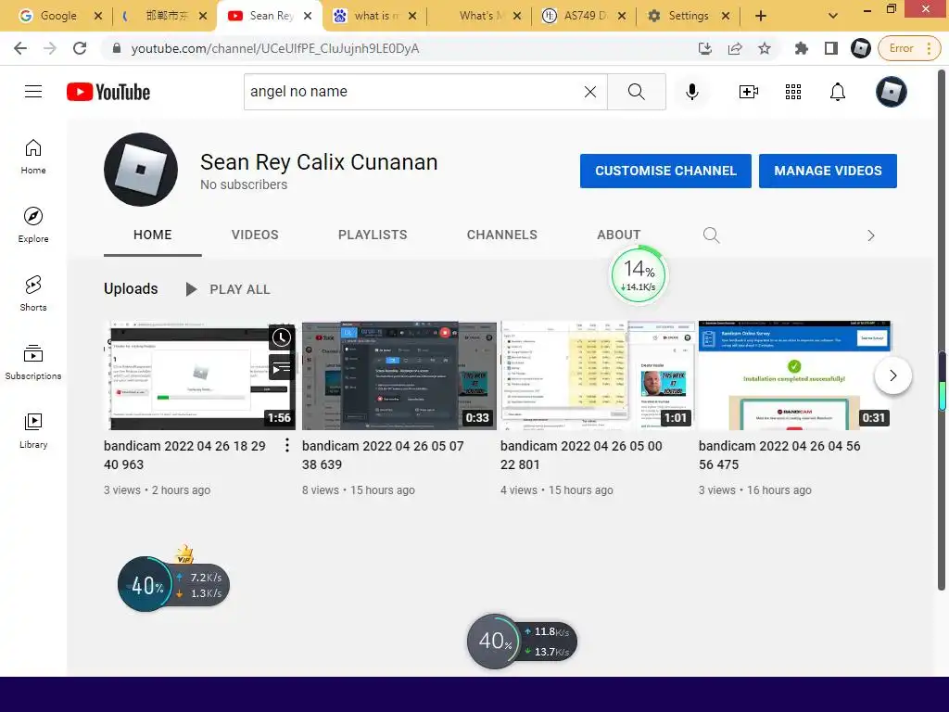Open the browser extensions puzzle icon
949x712 pixels.
[x=802, y=48]
